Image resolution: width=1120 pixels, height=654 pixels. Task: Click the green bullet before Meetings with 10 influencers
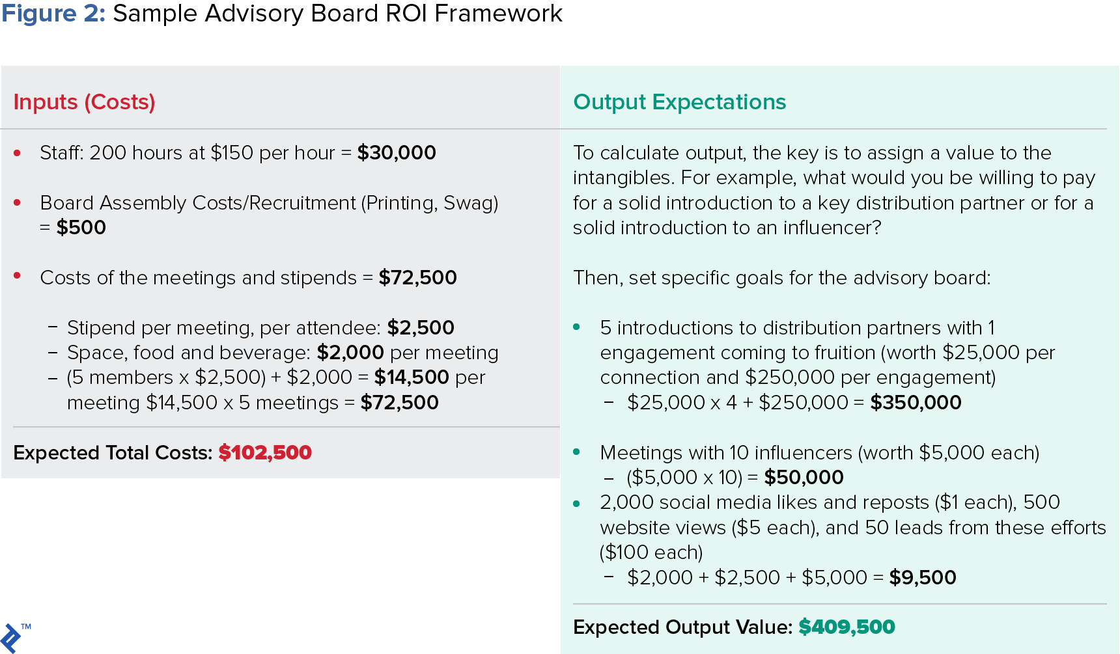pos(576,452)
